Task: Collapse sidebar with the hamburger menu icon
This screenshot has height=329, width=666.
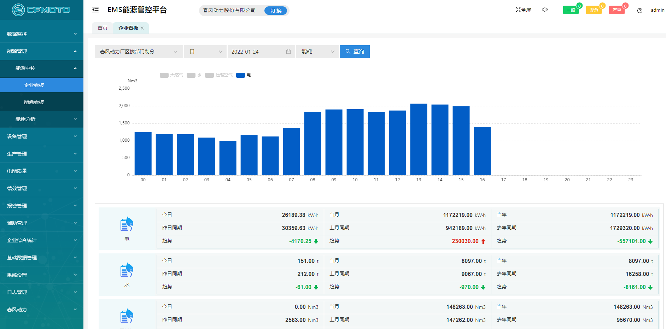Action: [95, 10]
